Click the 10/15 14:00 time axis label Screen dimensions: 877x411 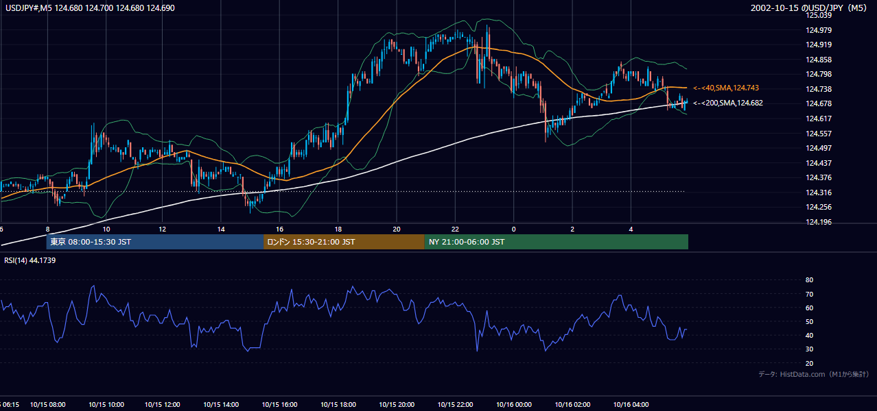(222, 405)
